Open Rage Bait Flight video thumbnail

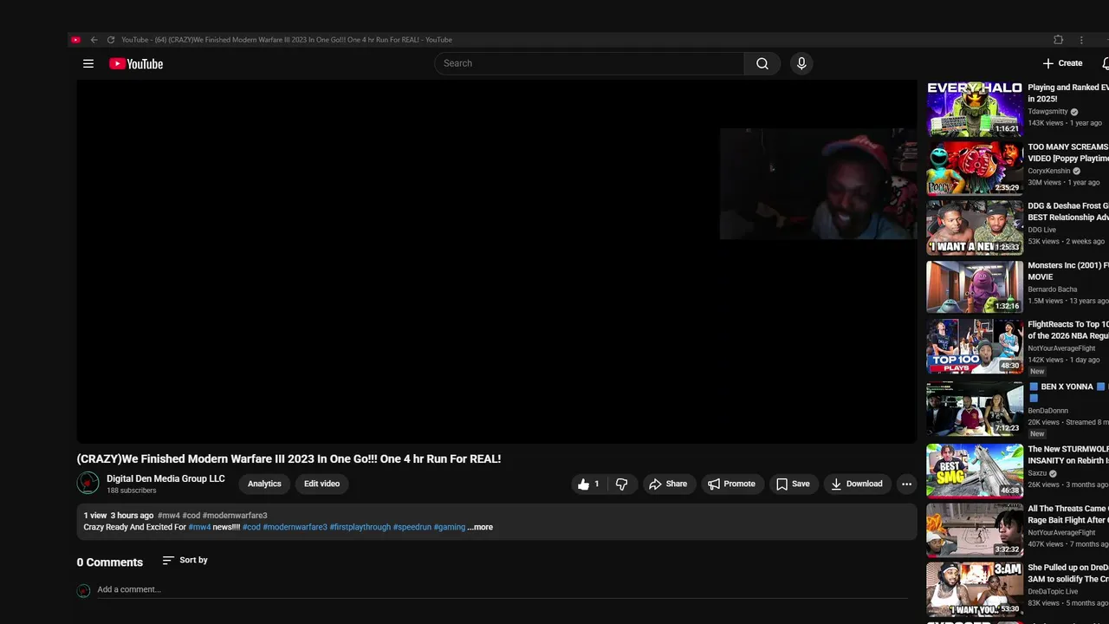pos(975,530)
